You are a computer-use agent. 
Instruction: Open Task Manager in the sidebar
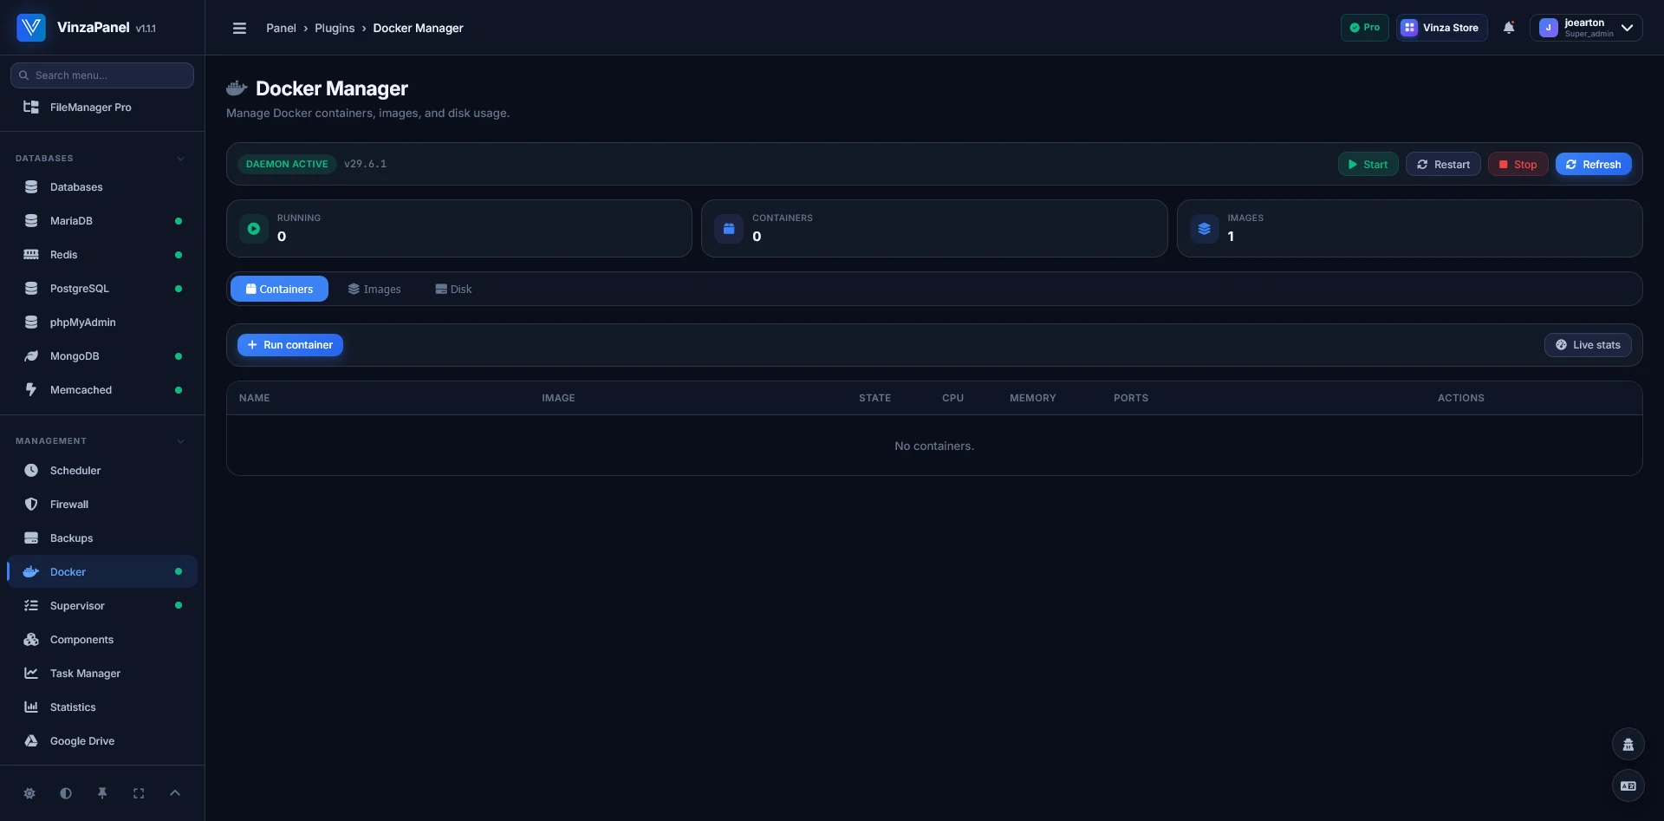pos(102,674)
